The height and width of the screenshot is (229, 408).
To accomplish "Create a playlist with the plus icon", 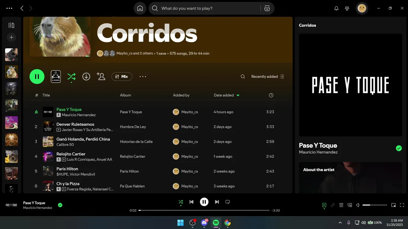I will click(11, 38).
